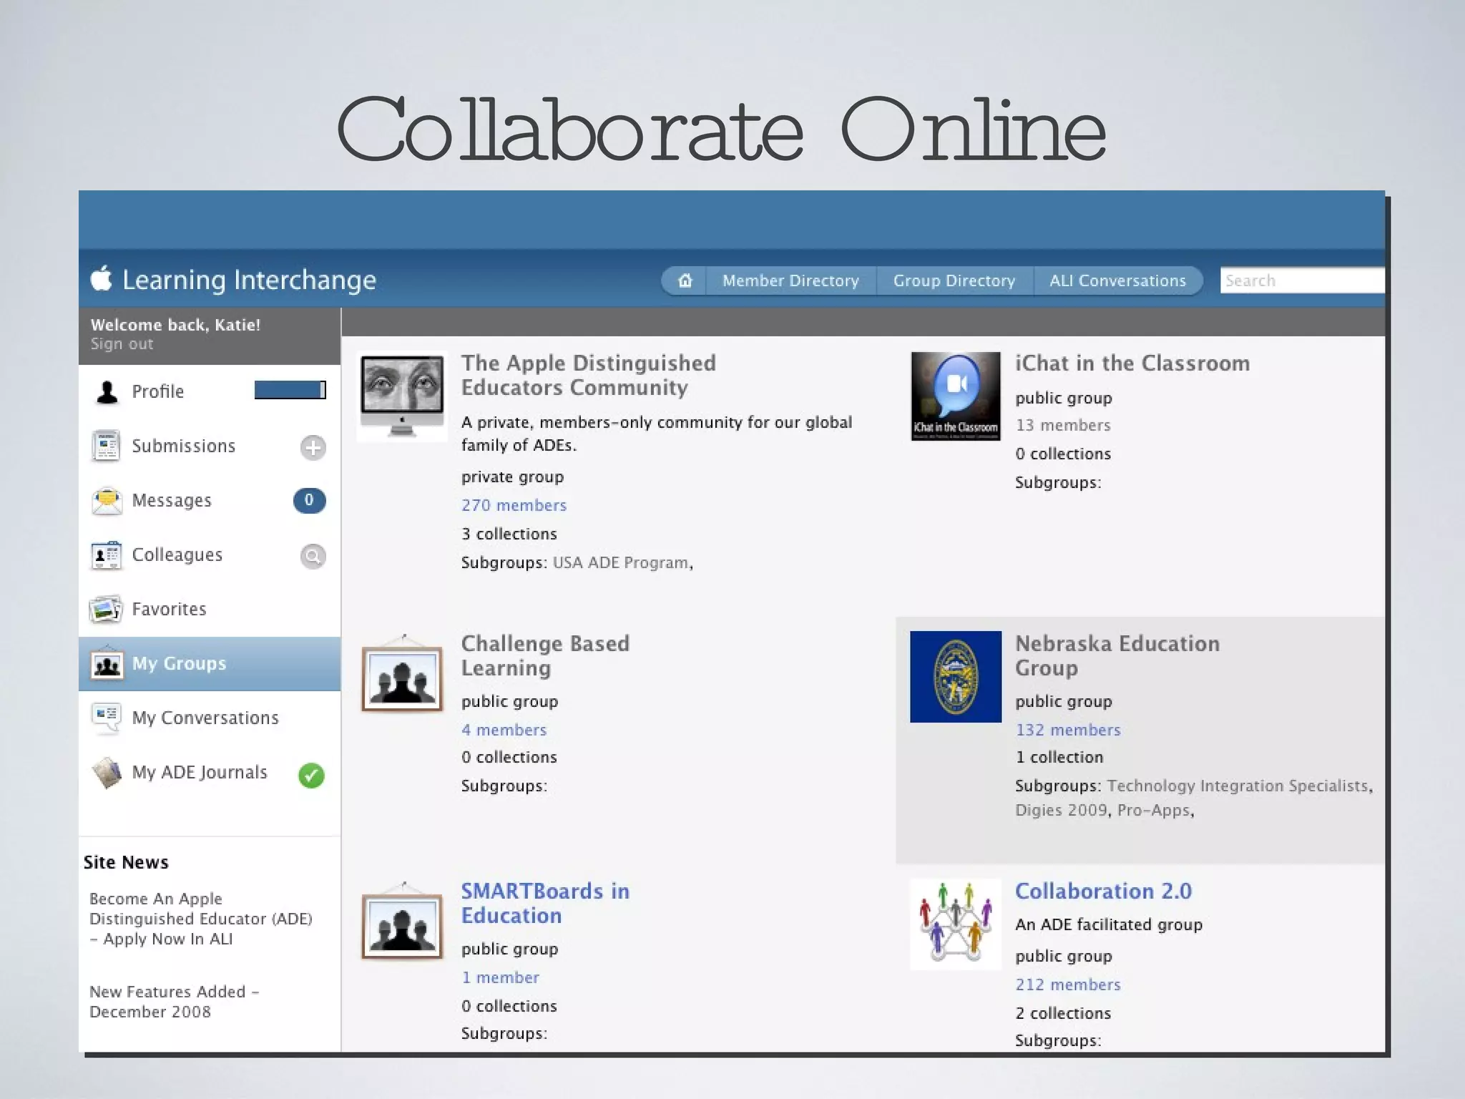Click the My Conversations speech bubble icon
This screenshot has width=1465, height=1099.
[107, 718]
